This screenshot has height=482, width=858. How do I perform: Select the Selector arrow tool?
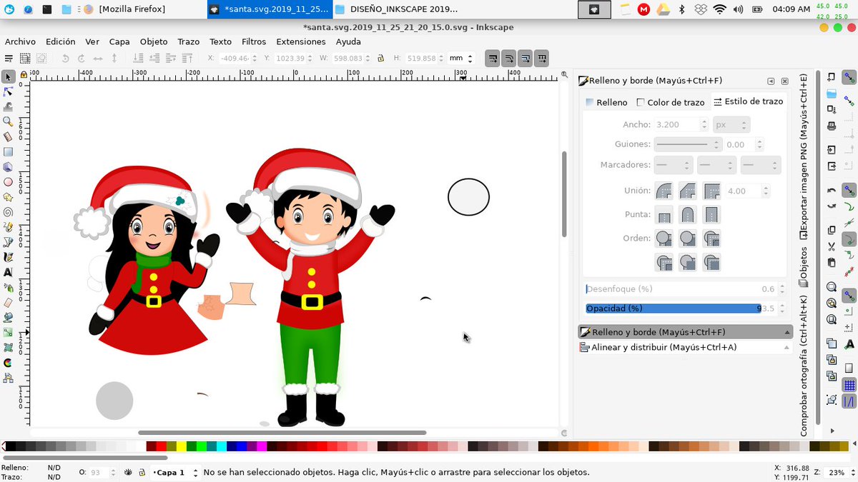click(8, 76)
